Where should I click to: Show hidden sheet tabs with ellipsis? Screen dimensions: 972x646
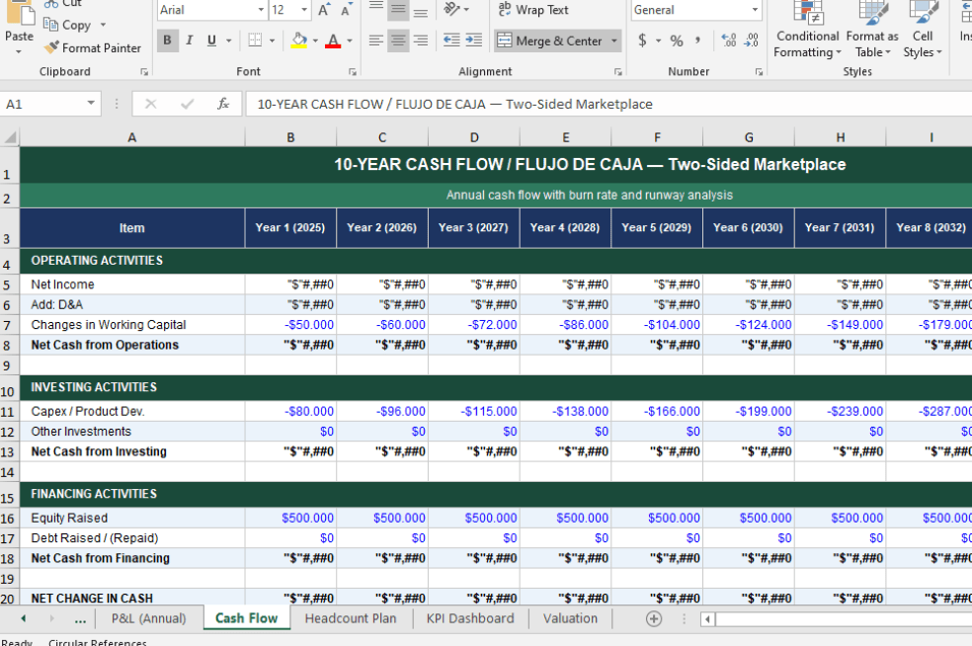pos(80,618)
